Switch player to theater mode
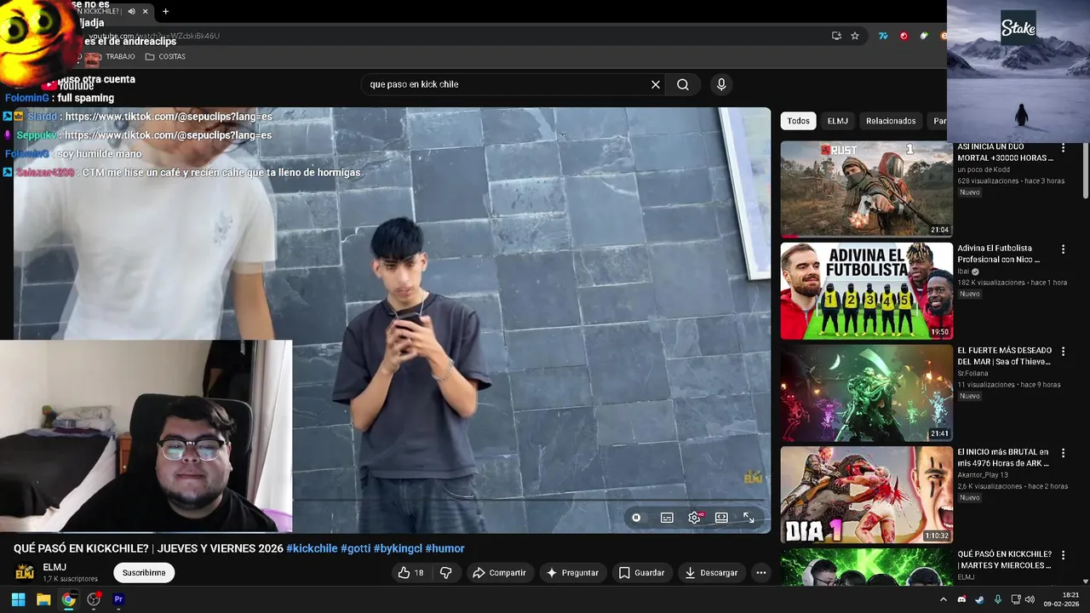 tap(721, 518)
